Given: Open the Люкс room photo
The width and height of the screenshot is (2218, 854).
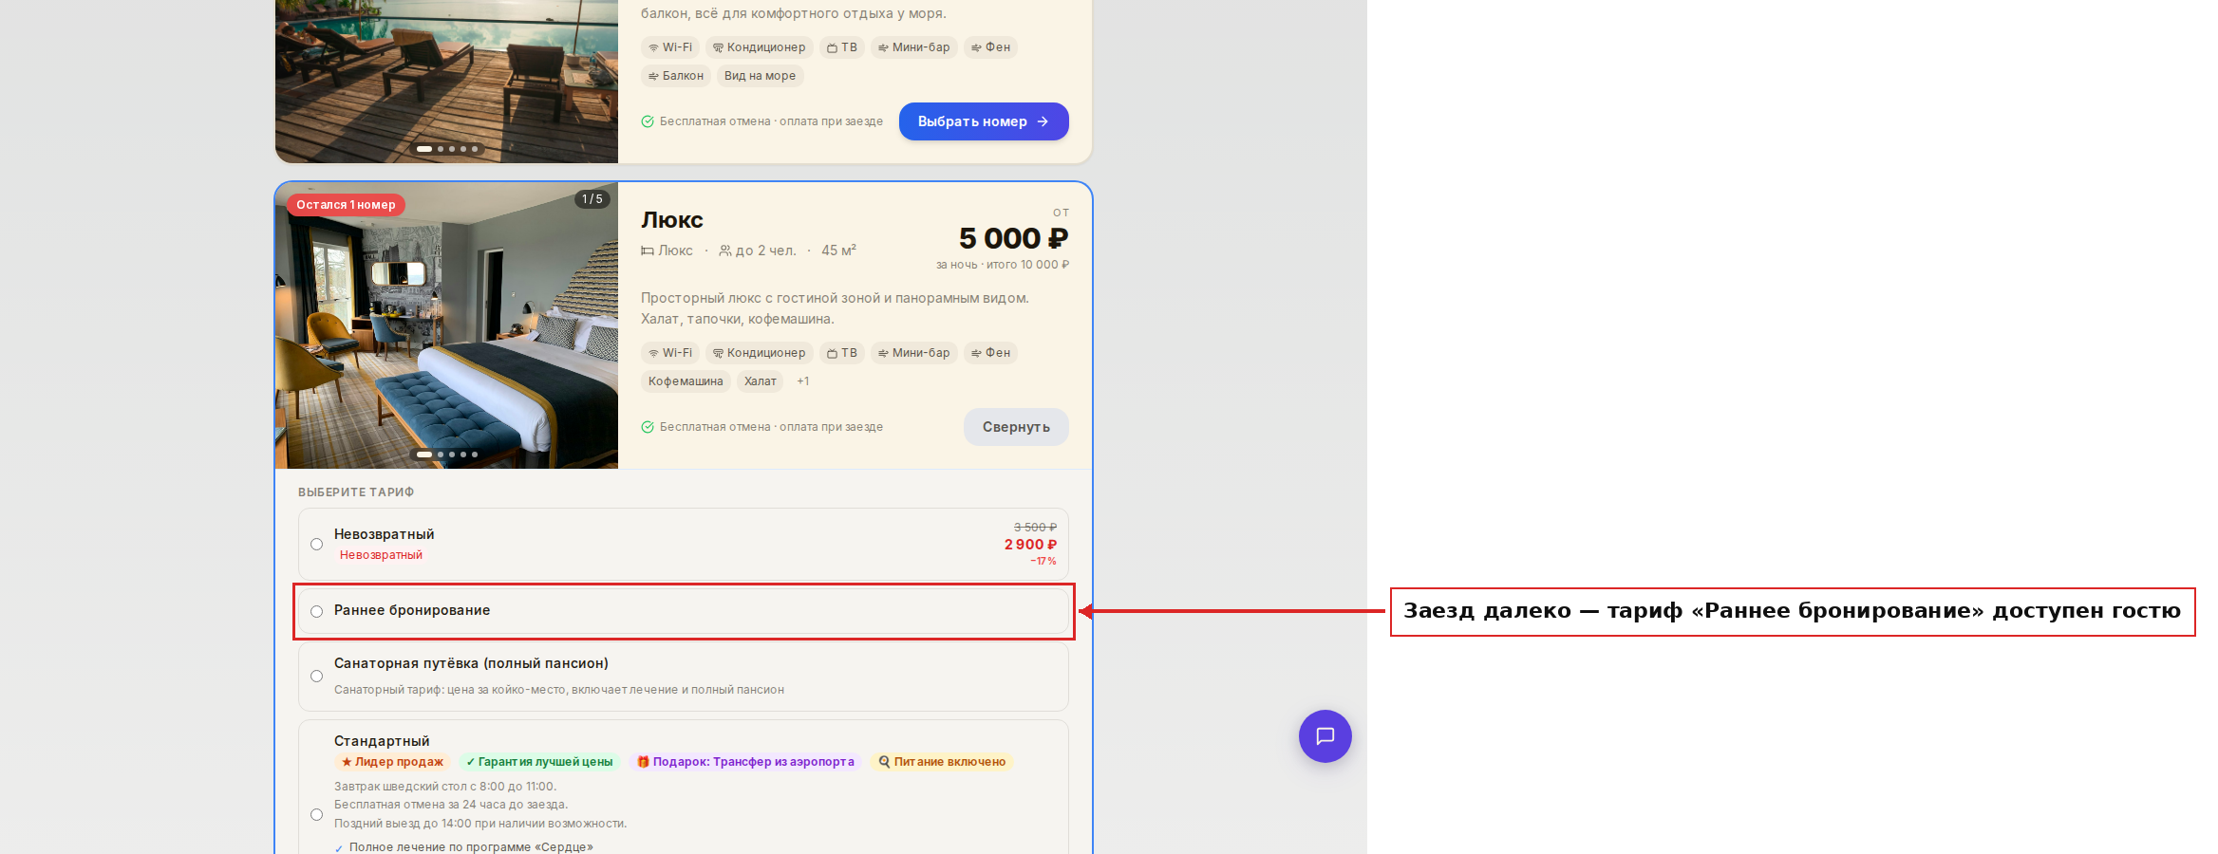Looking at the screenshot, I should 446,325.
